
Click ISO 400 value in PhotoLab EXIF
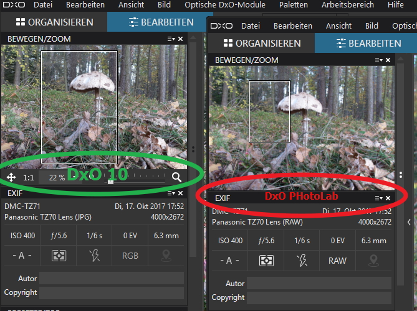click(230, 241)
